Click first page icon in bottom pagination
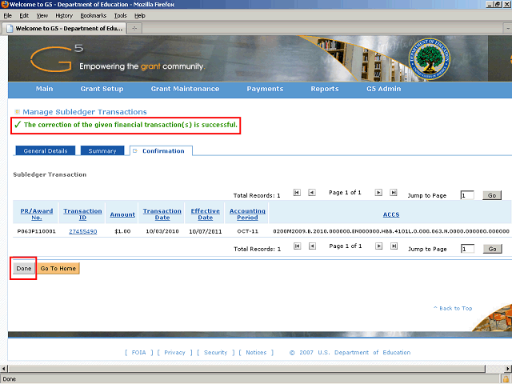 point(297,246)
